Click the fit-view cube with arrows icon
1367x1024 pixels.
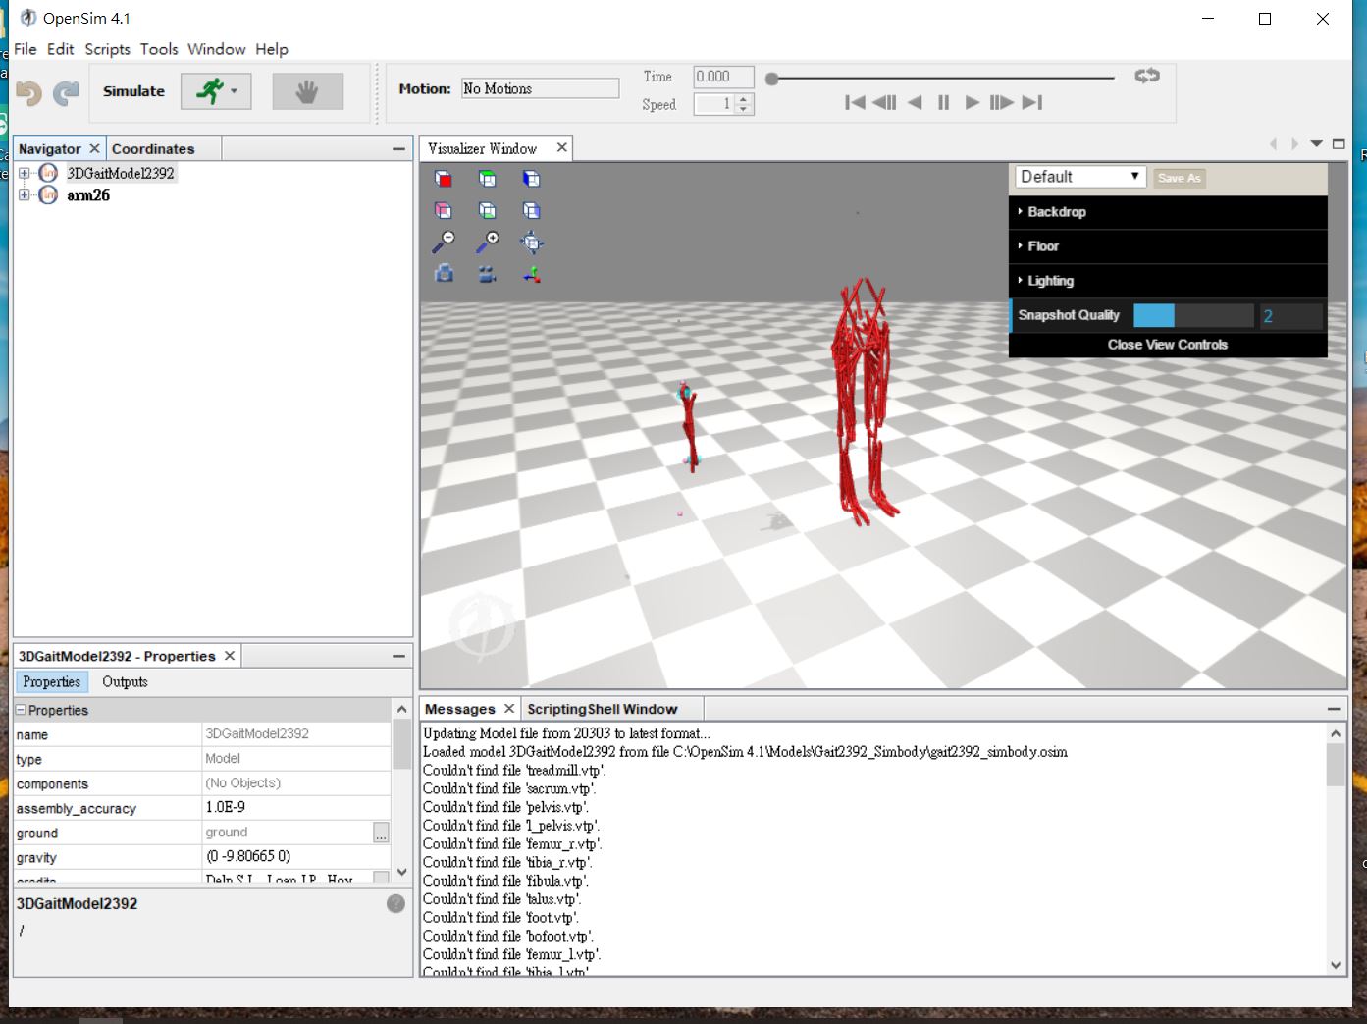531,242
